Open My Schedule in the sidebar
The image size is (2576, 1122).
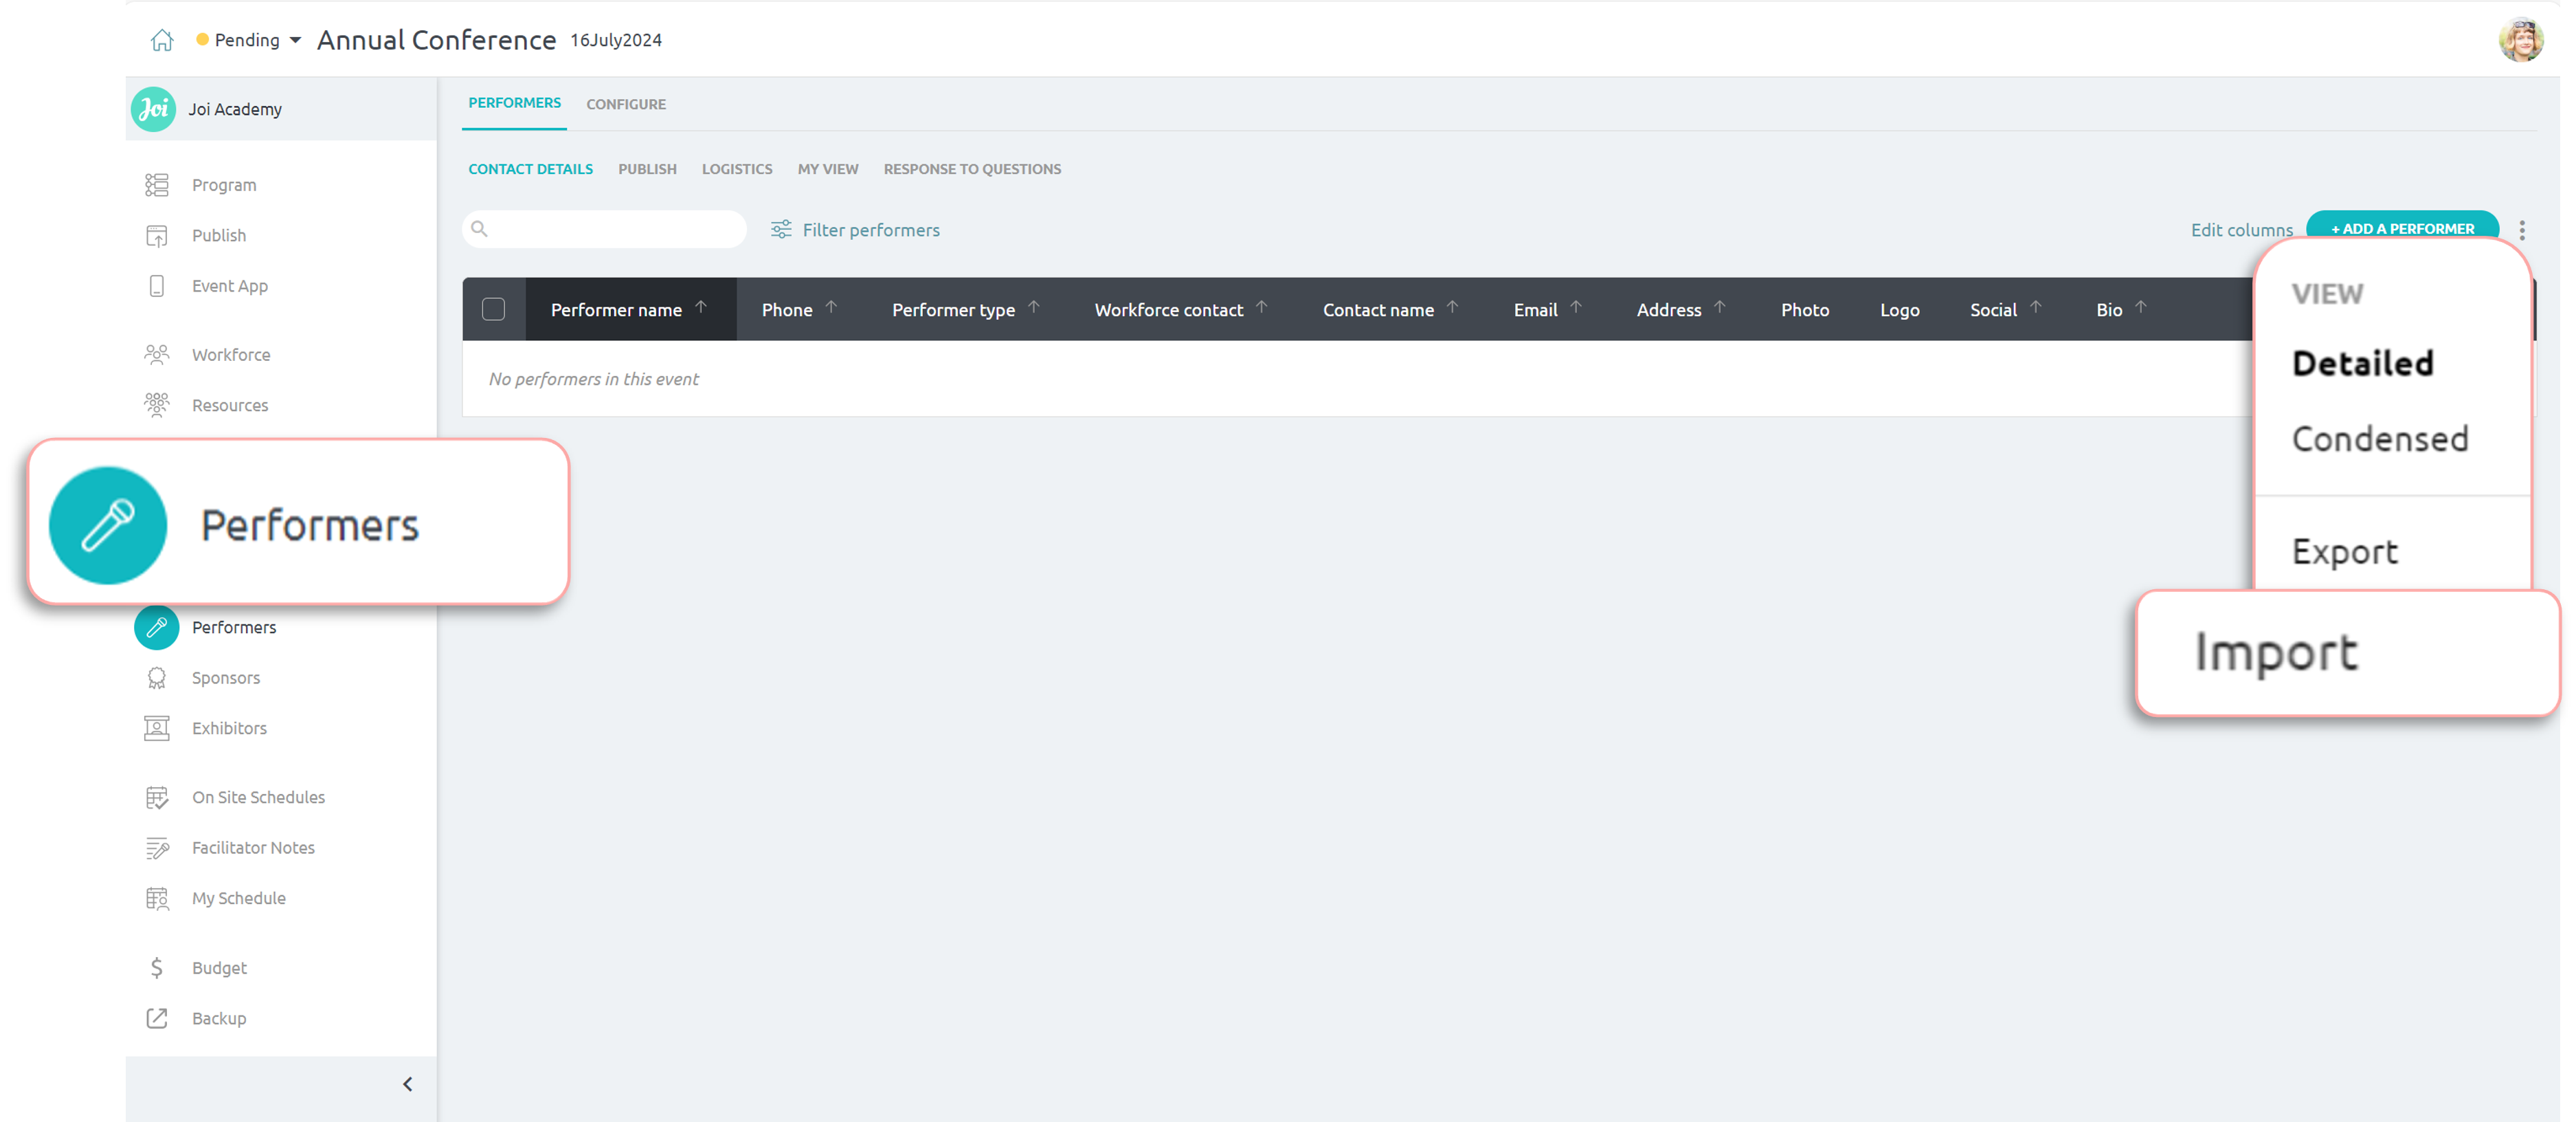[238, 899]
